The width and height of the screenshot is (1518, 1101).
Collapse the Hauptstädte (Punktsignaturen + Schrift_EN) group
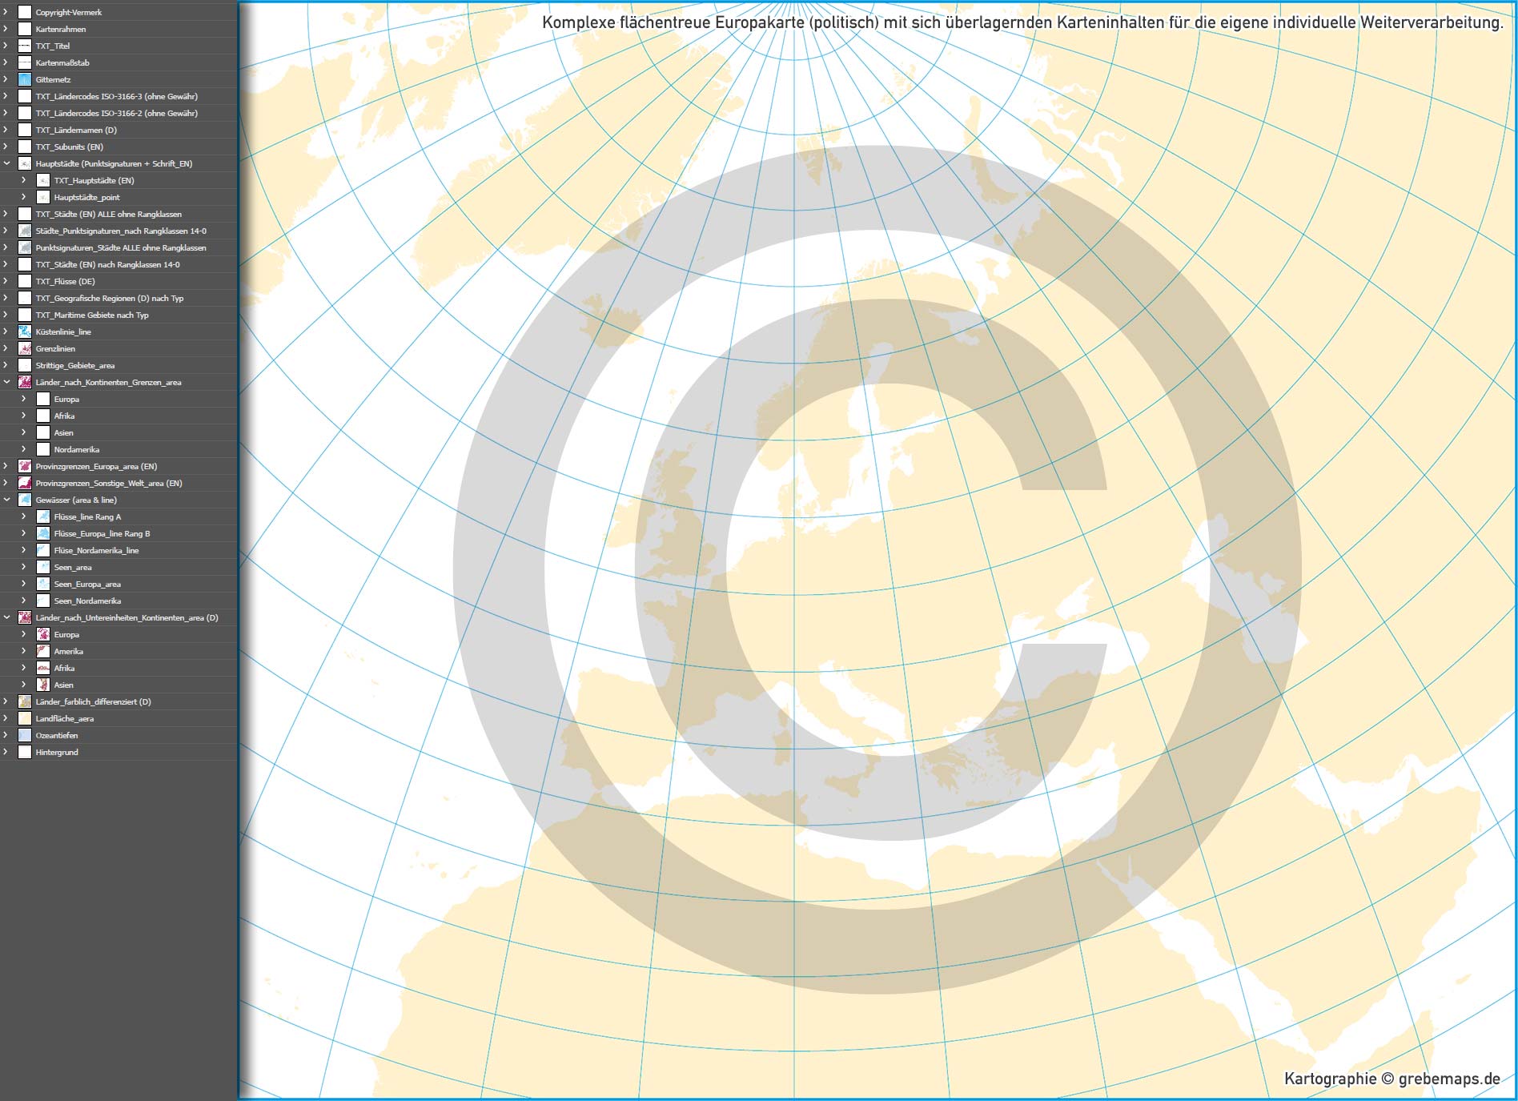coord(6,163)
